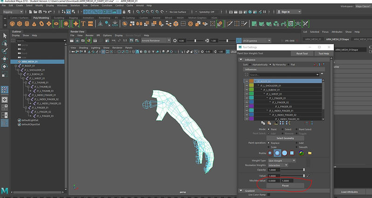This screenshot has height=198, width=372.
Task: Open the Skin menu
Action: [x=85, y=5]
